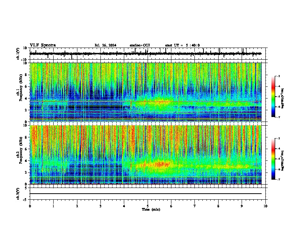Select the "Time (min)" axis label

coord(151,209)
